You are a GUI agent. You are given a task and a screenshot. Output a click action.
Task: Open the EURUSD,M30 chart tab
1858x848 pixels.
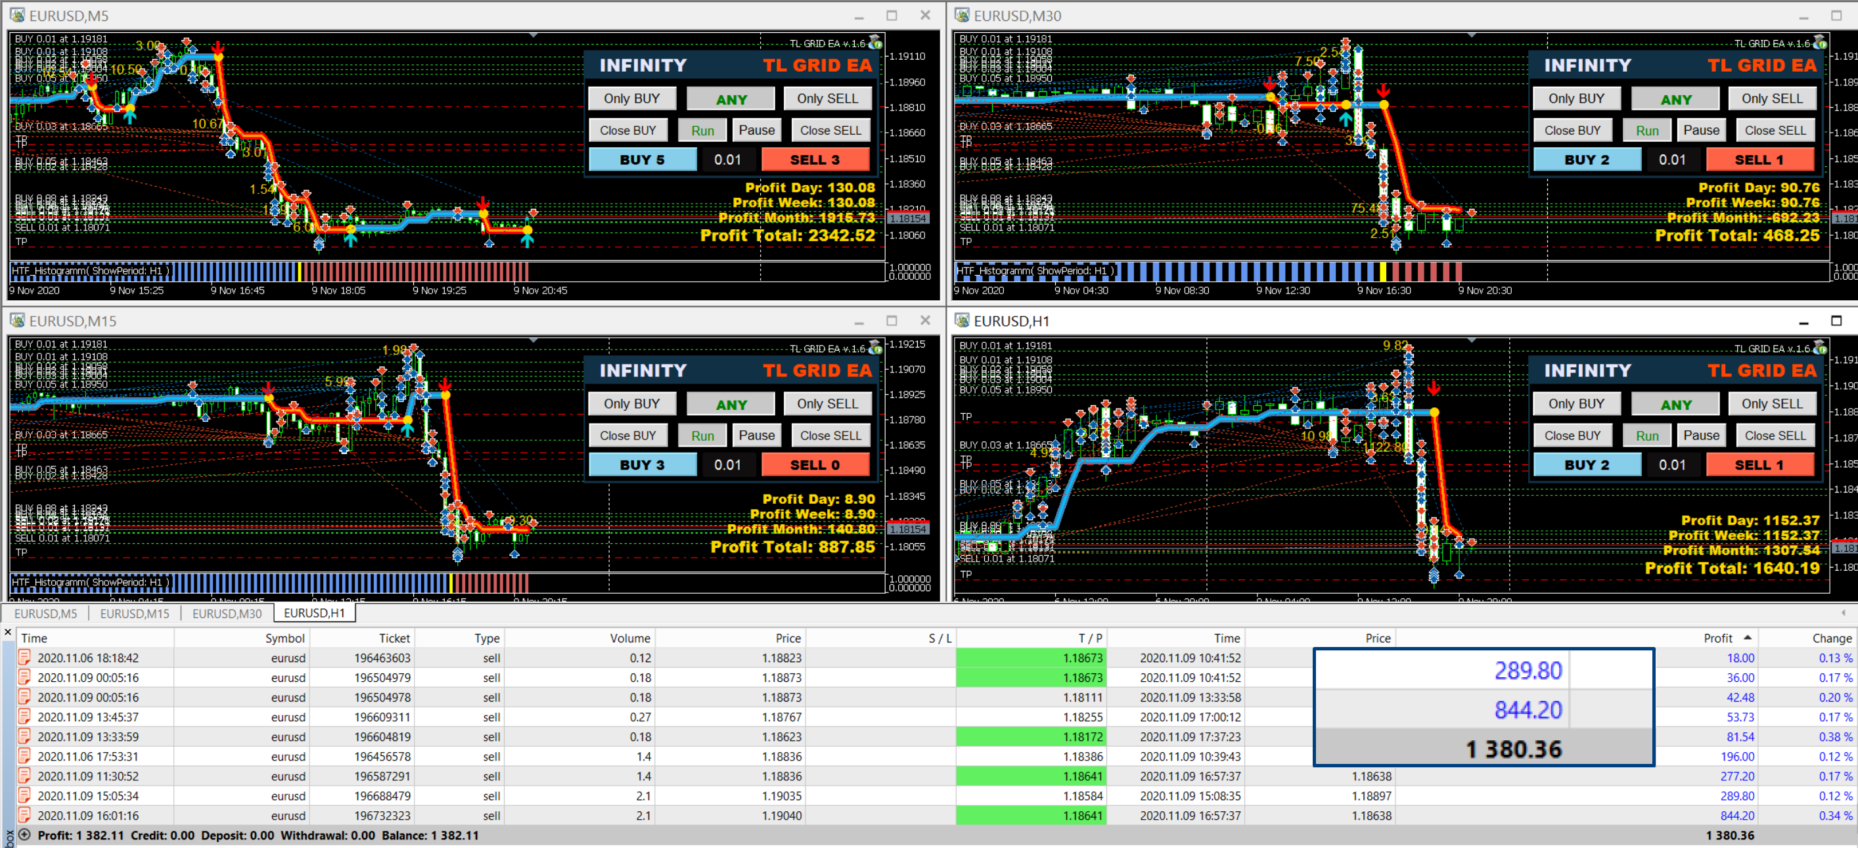coord(227,614)
